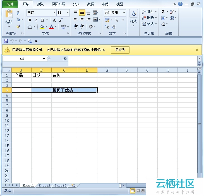Apply red font color A
This screenshot has width=204, height=196.
coord(51,27)
